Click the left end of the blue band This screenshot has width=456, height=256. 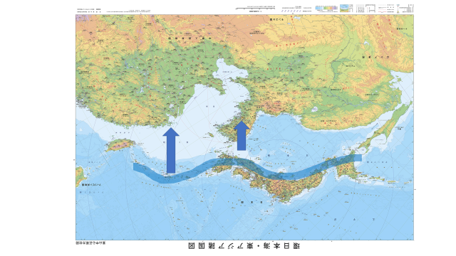[137, 166]
